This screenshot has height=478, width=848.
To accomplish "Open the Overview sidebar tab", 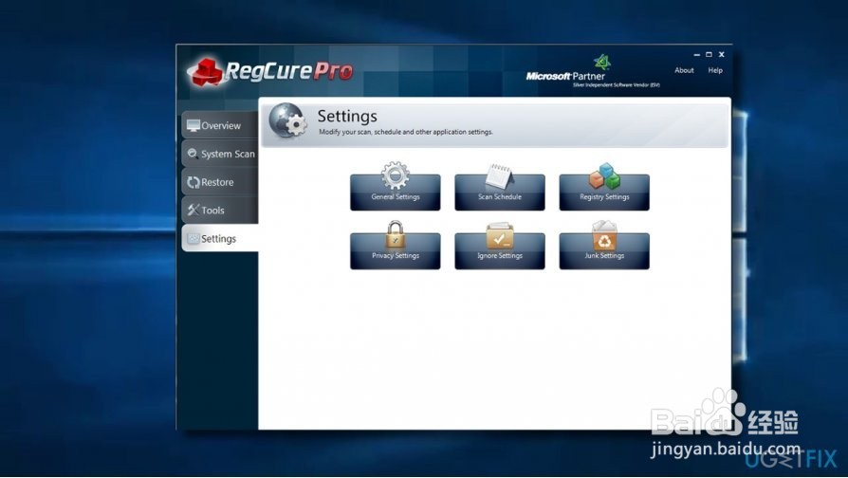I will [x=220, y=125].
